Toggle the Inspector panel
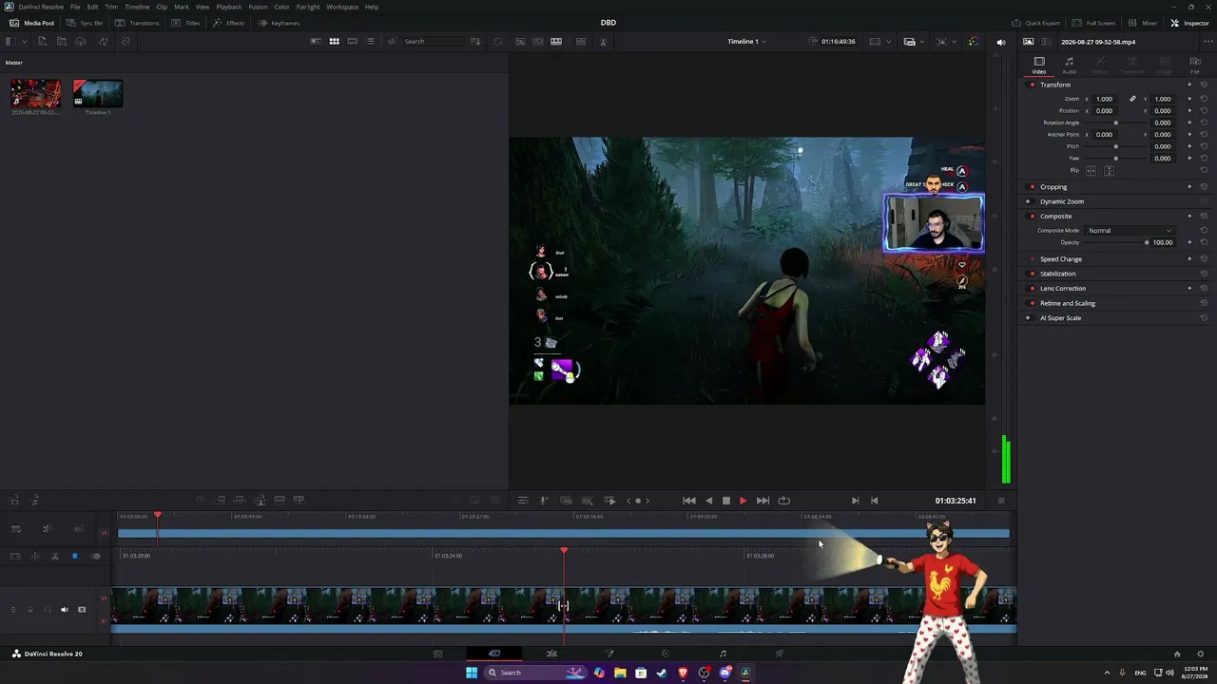 click(x=1189, y=23)
